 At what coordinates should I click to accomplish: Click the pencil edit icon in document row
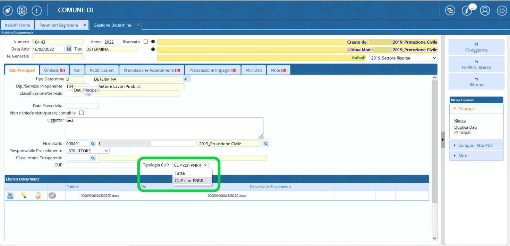24,195
